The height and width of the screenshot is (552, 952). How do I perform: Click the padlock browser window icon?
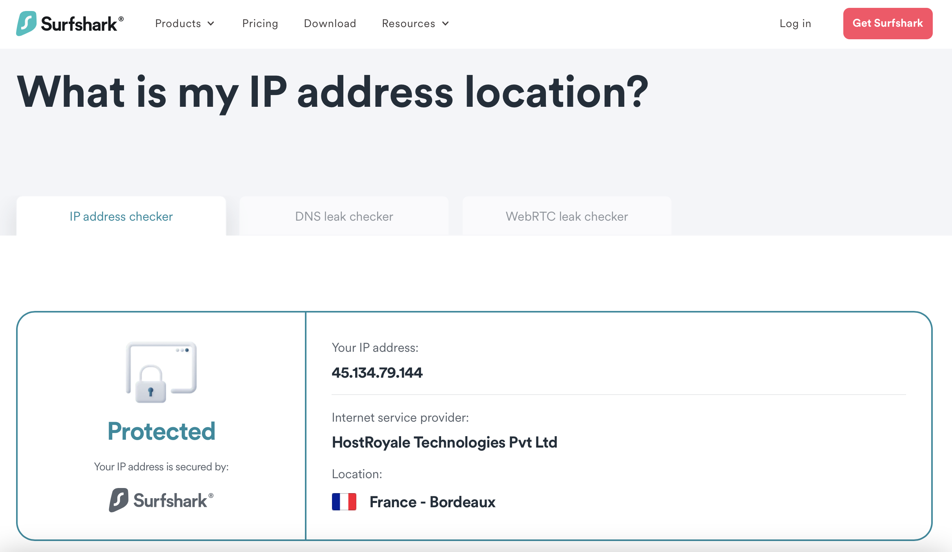(x=161, y=372)
